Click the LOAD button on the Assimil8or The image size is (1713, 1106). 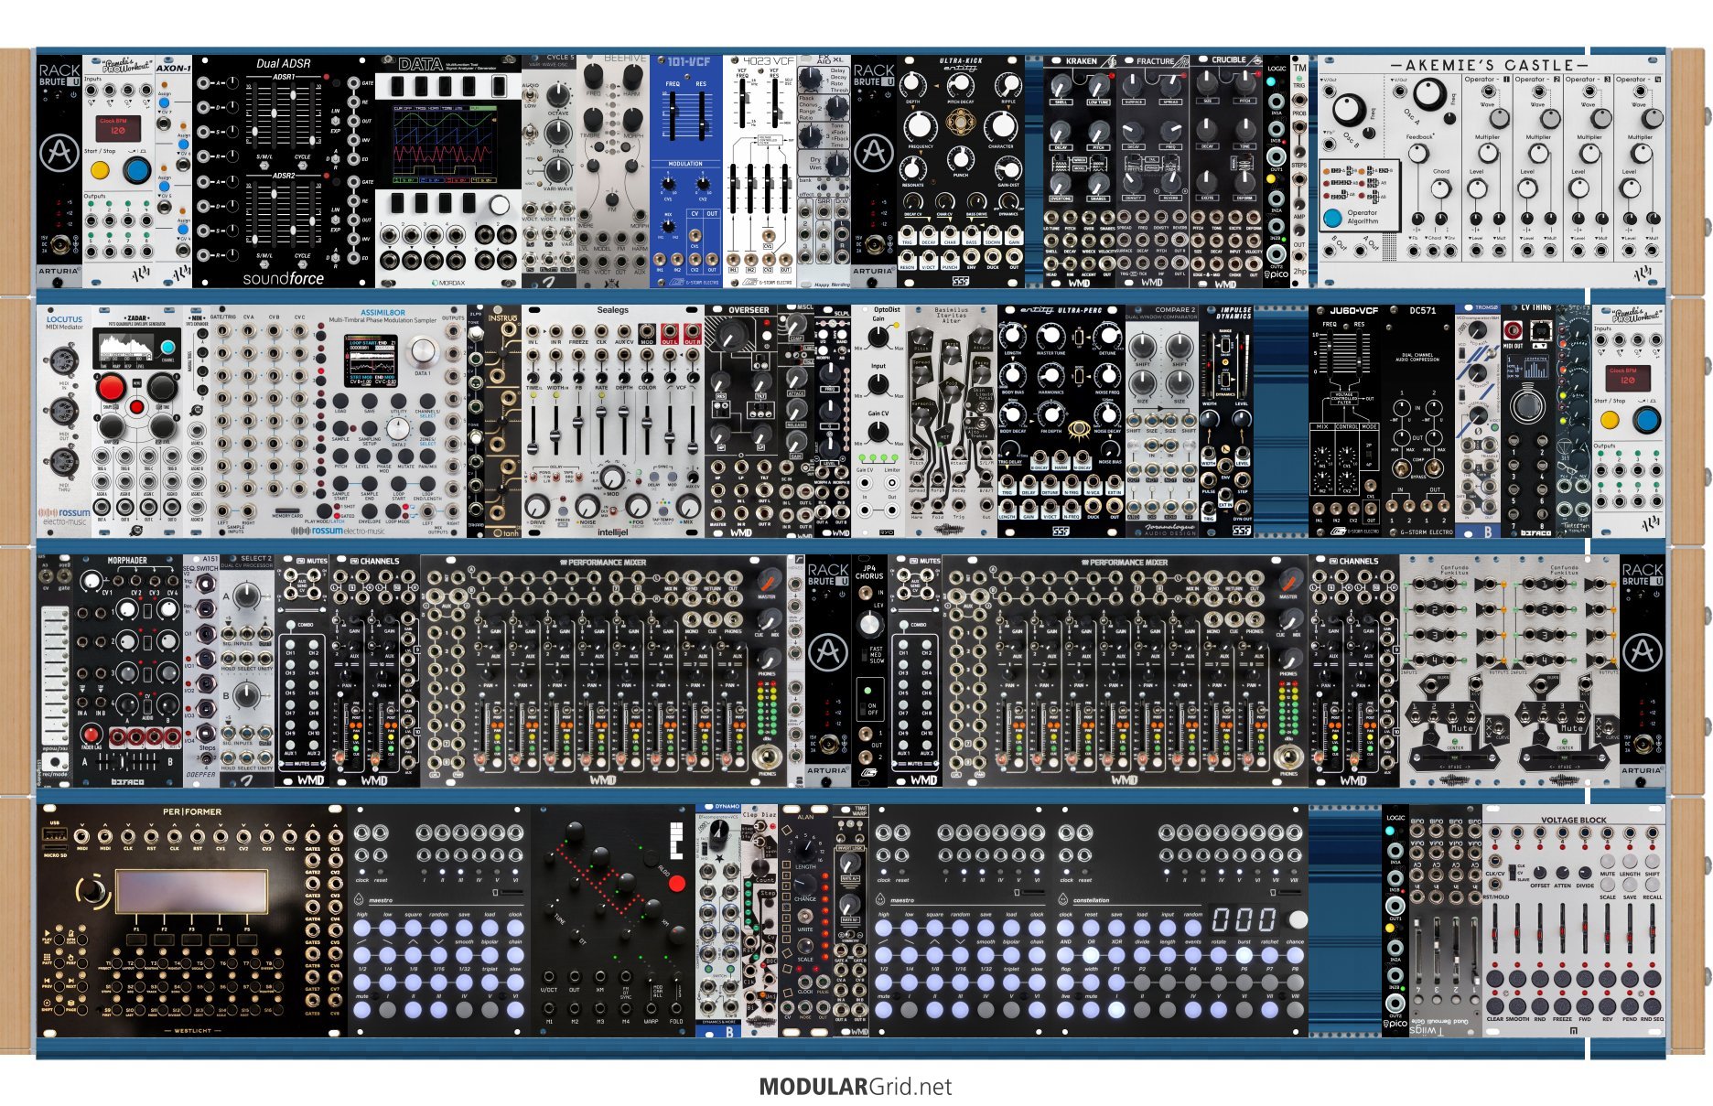pos(340,401)
